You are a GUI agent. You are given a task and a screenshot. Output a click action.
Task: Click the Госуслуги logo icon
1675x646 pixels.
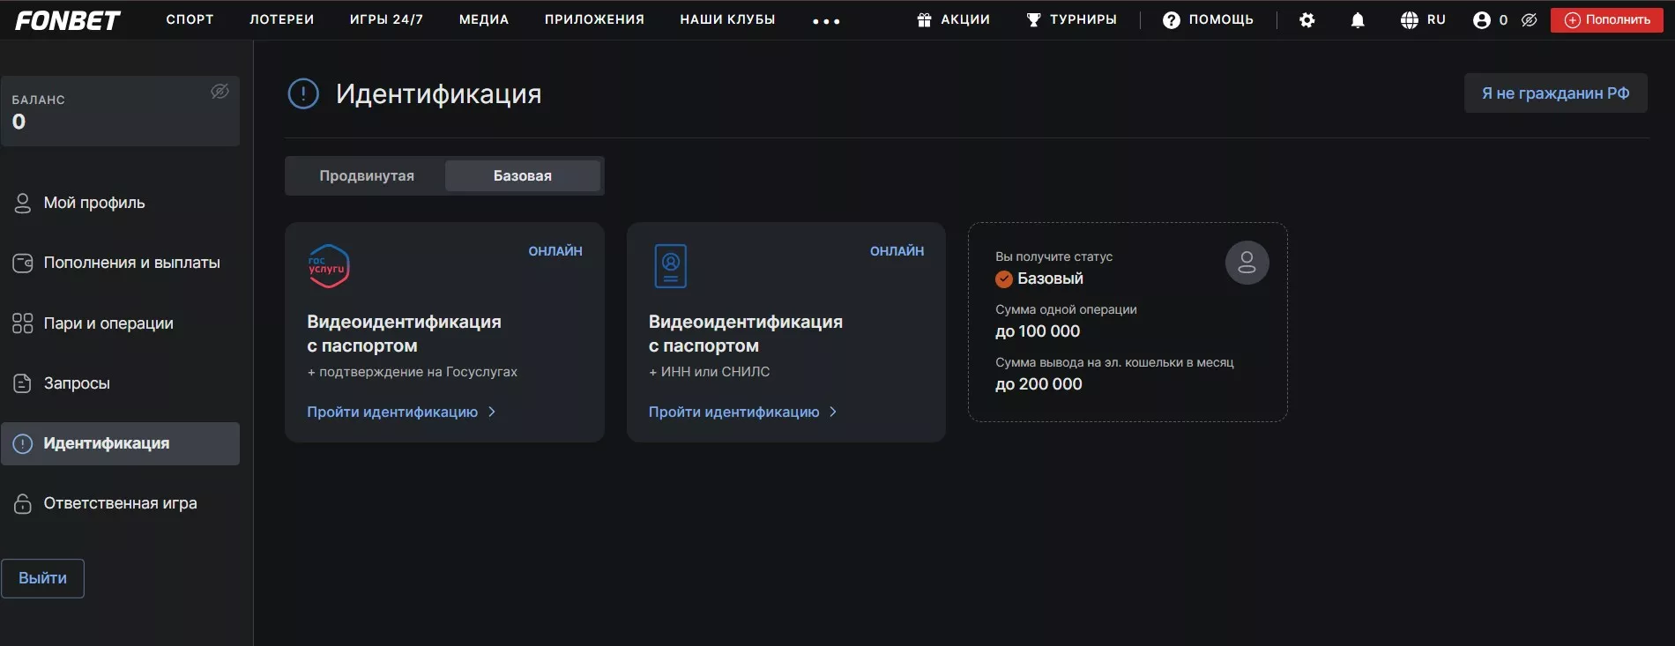[328, 266]
